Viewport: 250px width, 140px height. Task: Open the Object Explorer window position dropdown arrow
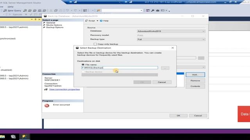pos(32,19)
